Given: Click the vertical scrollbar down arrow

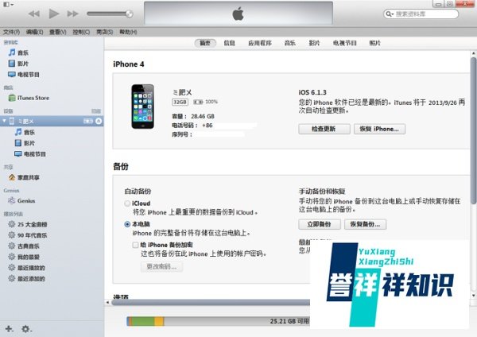Looking at the screenshot, I should coord(473,296).
